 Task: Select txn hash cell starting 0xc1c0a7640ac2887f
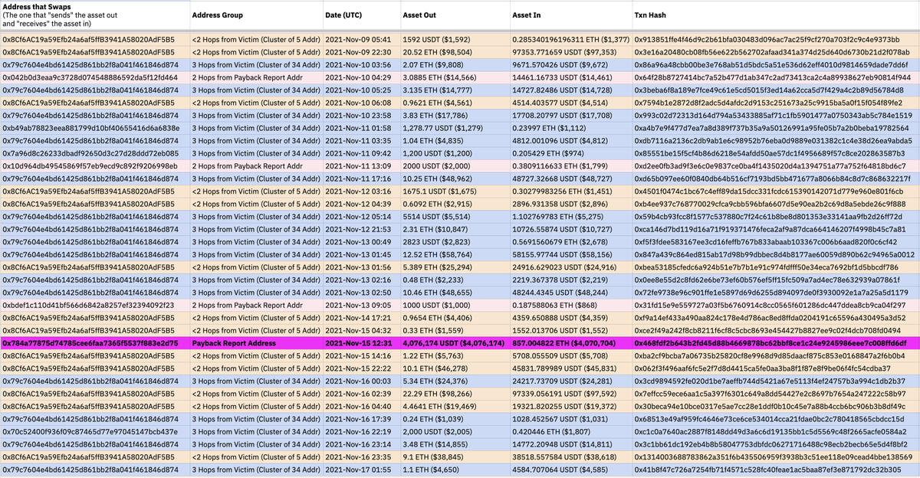pos(776,431)
